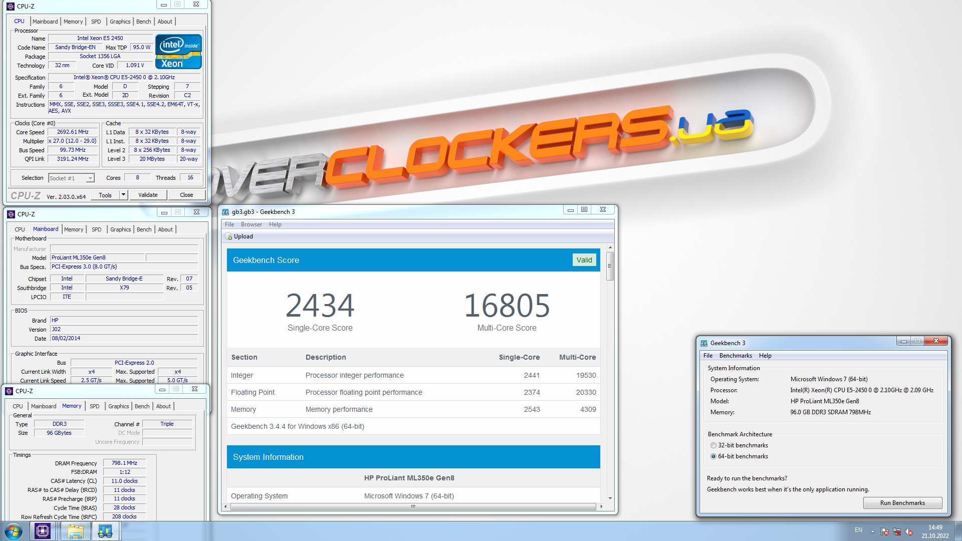
Task: Select 64-bit benchmarks radio button
Action: click(x=713, y=456)
